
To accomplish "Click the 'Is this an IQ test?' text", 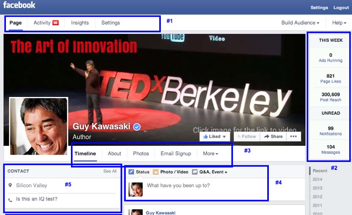I will [37, 199].
